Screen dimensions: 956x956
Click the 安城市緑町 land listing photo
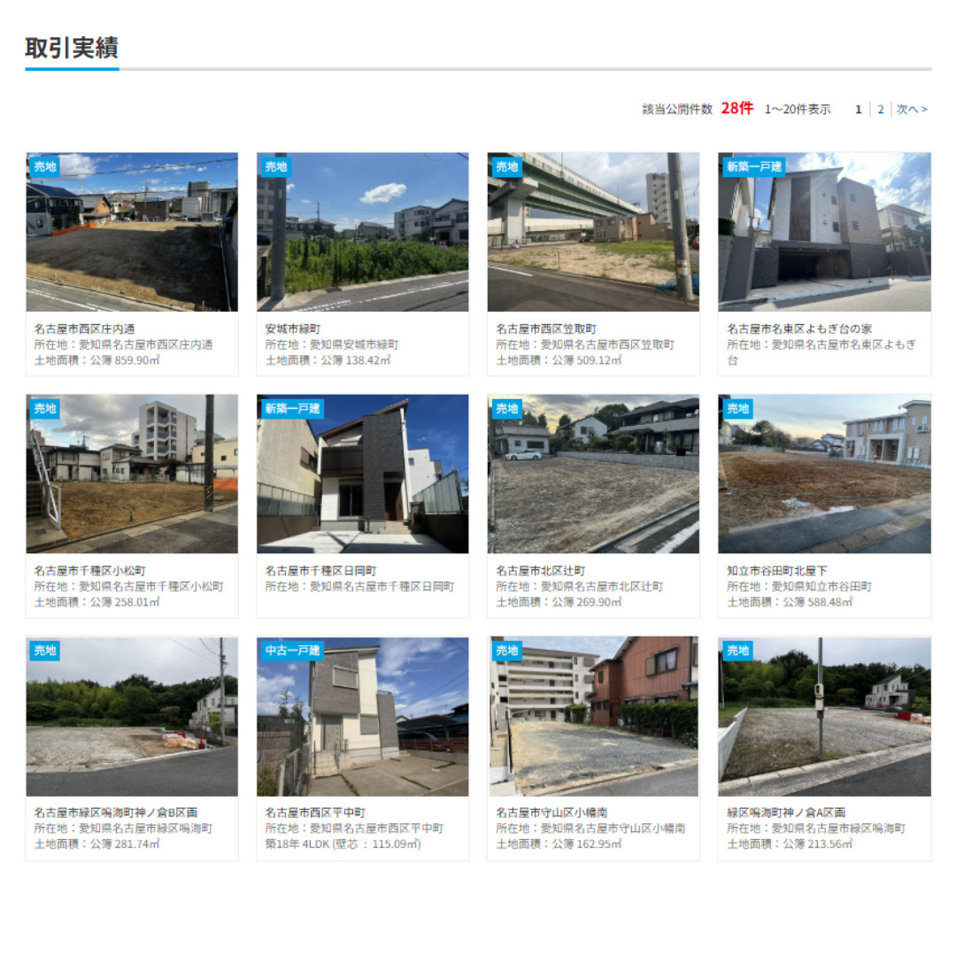coord(362,232)
